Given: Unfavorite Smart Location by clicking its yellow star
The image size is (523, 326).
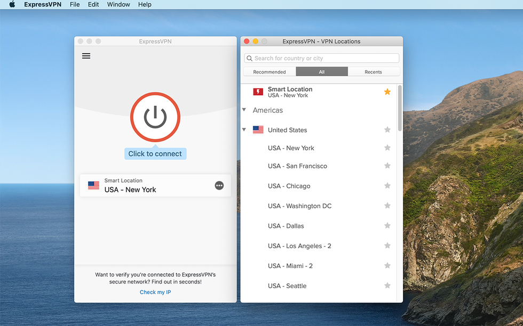Looking at the screenshot, I should coord(387,92).
